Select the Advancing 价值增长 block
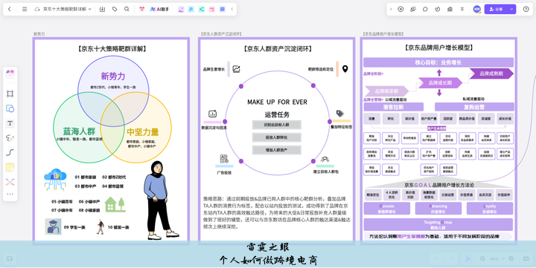This screenshot has height=268, width=536. coord(438,209)
